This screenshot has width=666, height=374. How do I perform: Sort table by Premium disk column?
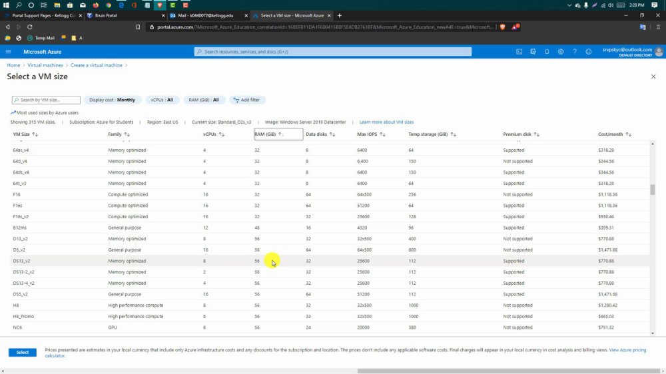(521, 134)
